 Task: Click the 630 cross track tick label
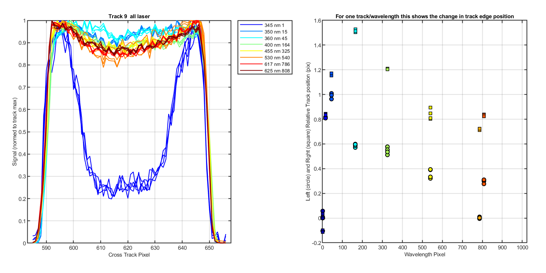tap(155, 248)
